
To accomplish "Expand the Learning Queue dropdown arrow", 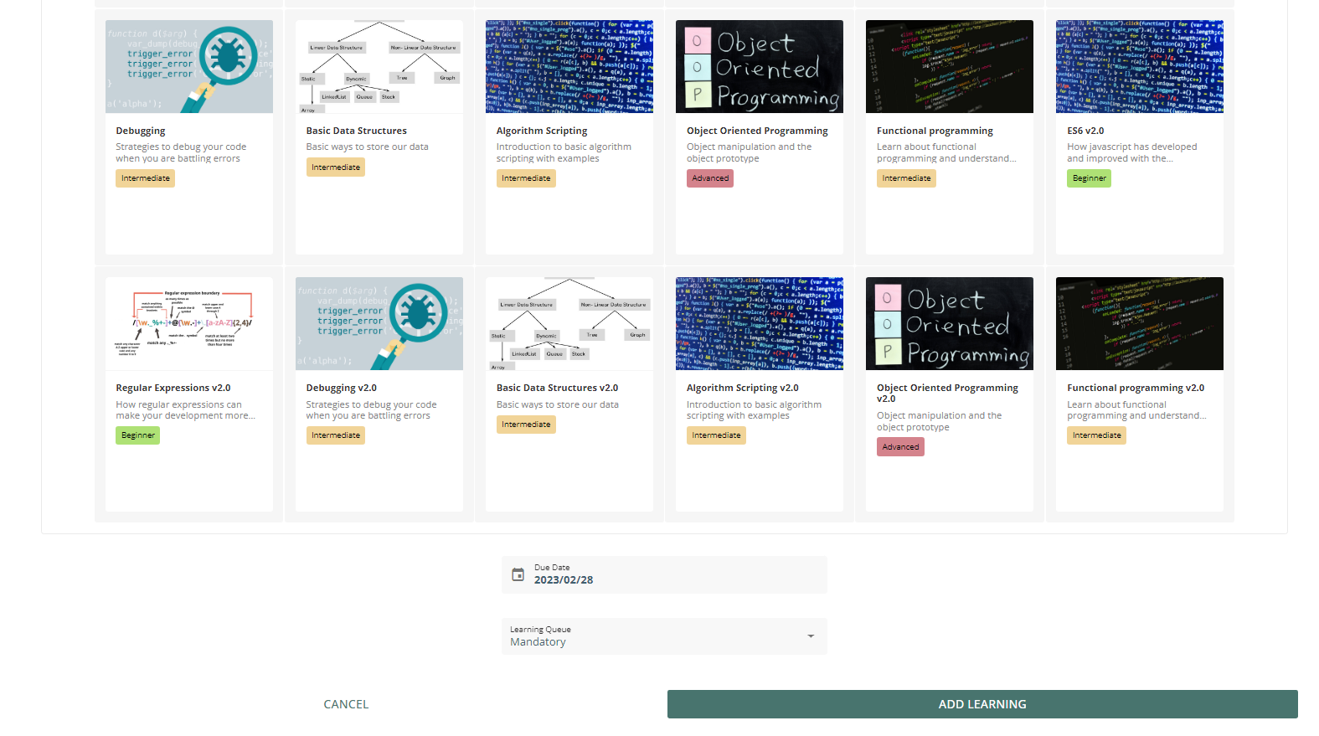I will click(x=810, y=636).
